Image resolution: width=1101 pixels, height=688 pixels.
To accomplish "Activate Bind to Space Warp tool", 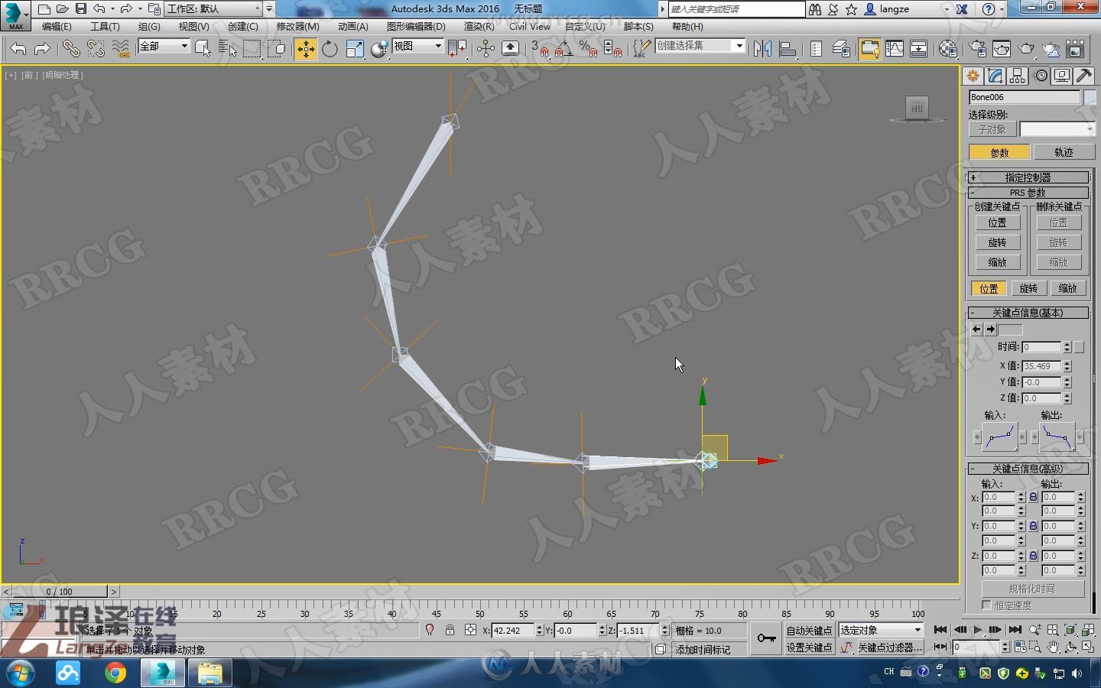I will [120, 49].
